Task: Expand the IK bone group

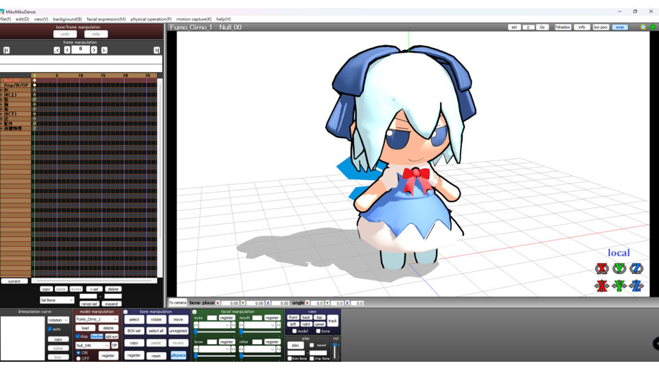Action: click(x=1, y=90)
